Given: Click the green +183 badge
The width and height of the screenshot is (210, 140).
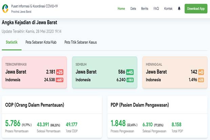Looking at the screenshot, I should point(130,80).
